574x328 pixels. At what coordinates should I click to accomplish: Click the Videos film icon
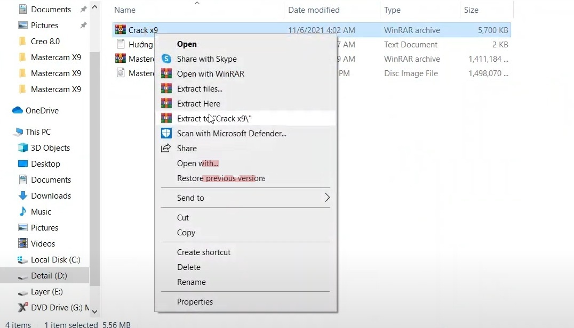pos(23,243)
